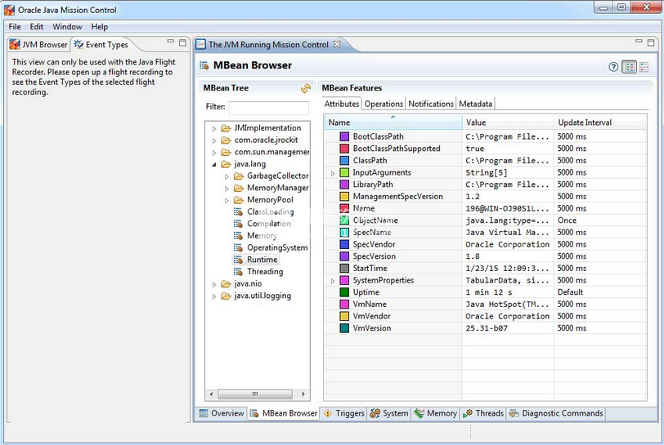Viewport: 664px width, 445px height.
Task: Maximize the left view panel
Action: click(182, 42)
